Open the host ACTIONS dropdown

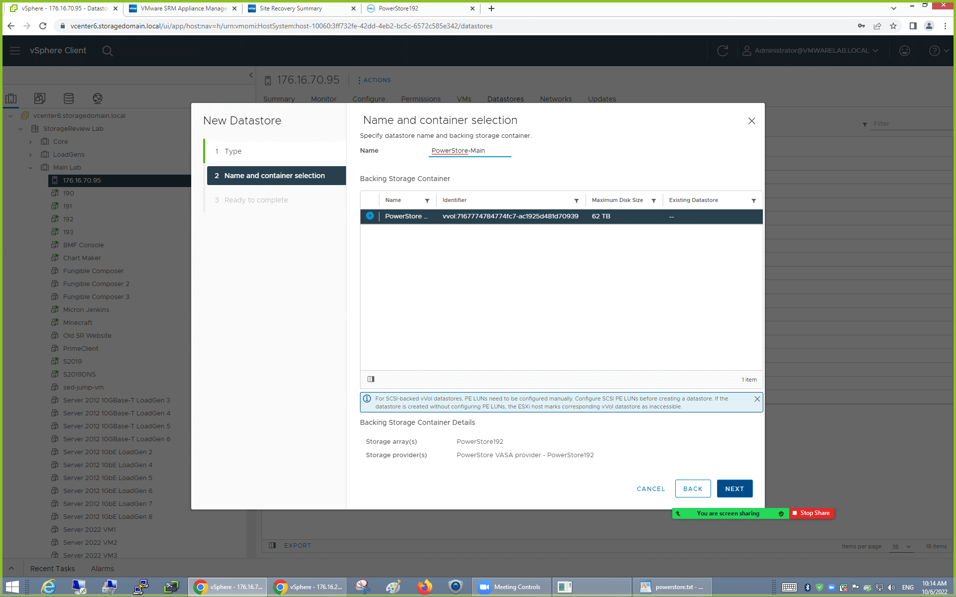(x=374, y=80)
